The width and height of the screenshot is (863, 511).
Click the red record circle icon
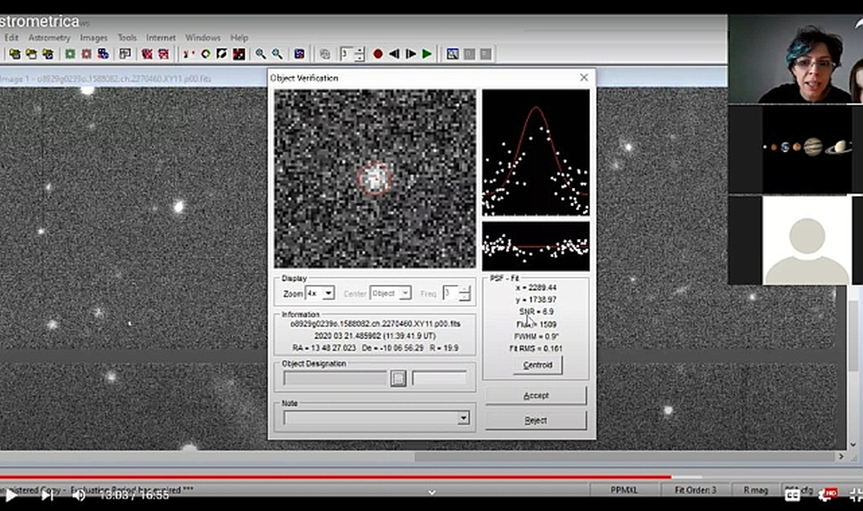[x=378, y=54]
